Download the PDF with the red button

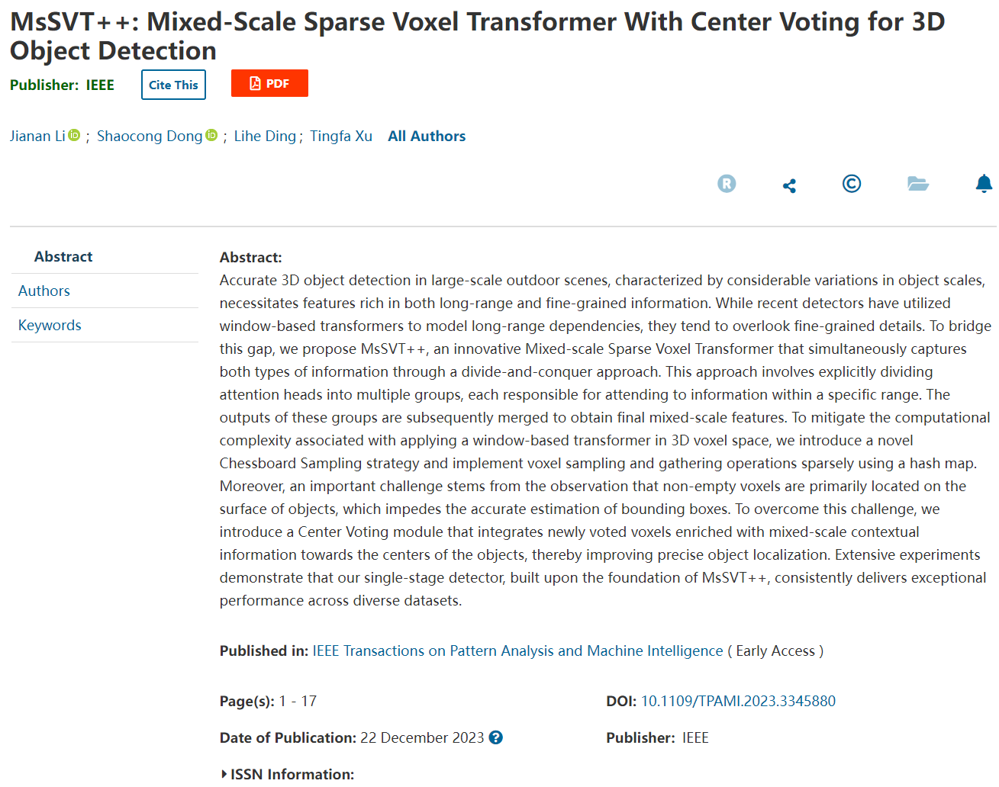(269, 83)
